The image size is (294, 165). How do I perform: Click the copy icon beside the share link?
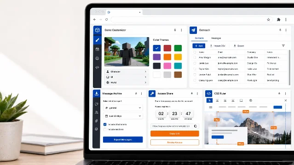(196, 126)
